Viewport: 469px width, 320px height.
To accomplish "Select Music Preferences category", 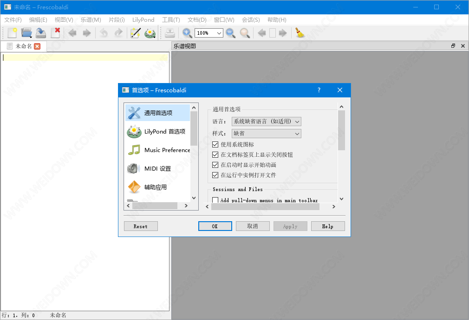I will [x=157, y=150].
